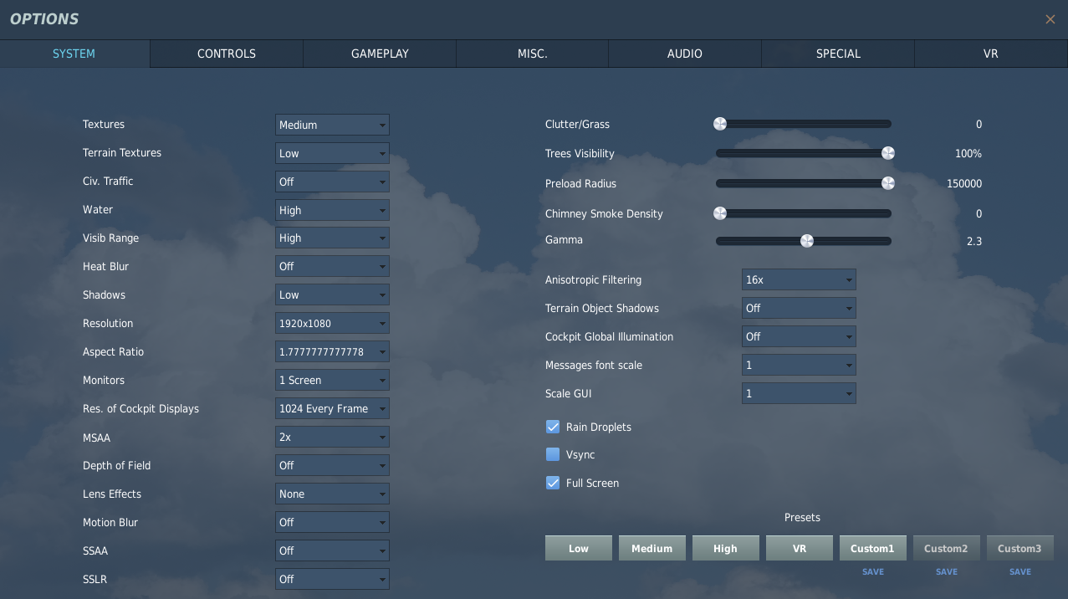Image resolution: width=1068 pixels, height=599 pixels.
Task: Open the Lens Effects dropdown
Action: pyautogui.click(x=332, y=494)
